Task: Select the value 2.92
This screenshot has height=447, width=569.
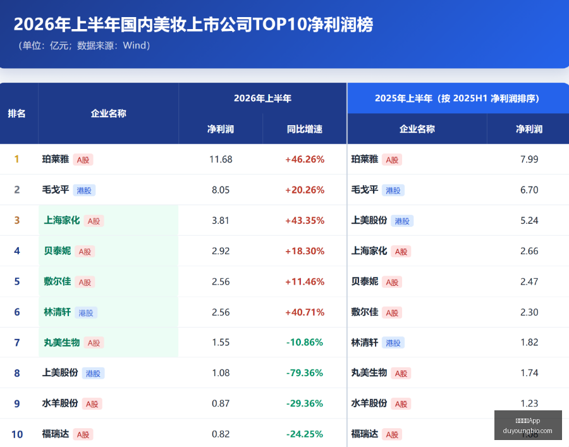Action: pyautogui.click(x=221, y=251)
